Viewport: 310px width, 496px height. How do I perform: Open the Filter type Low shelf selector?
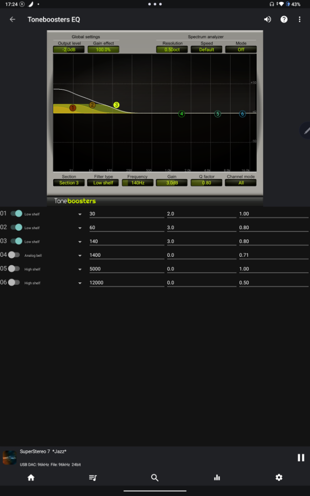point(103,183)
